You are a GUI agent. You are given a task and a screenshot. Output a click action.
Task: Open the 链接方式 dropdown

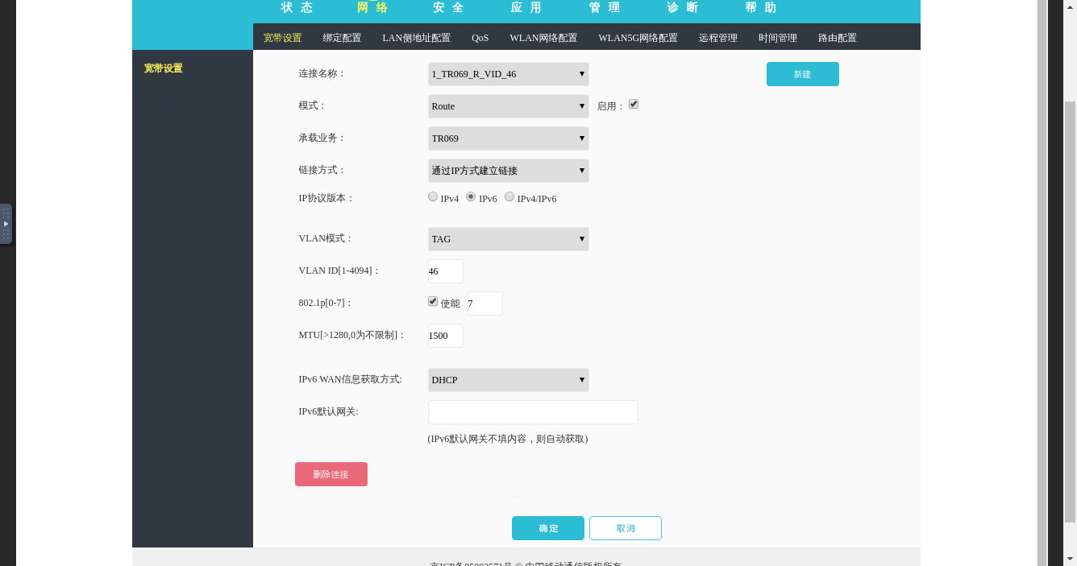pos(509,171)
